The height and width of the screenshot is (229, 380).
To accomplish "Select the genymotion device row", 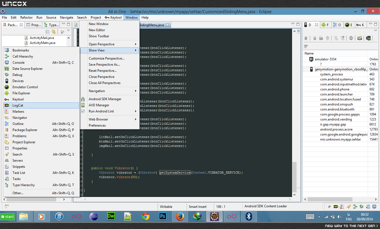I will click(x=340, y=69).
